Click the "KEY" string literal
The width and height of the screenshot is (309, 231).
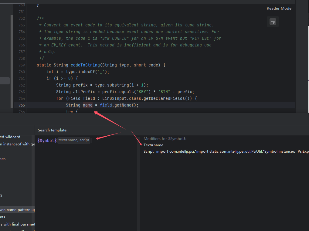(x=143, y=92)
